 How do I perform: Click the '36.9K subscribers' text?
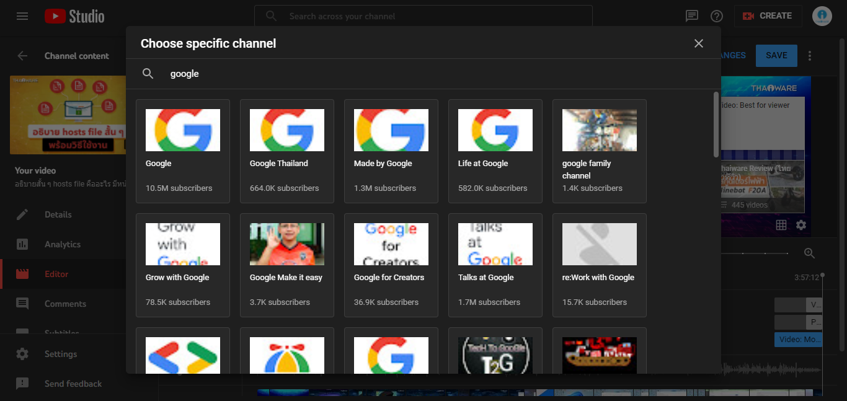coord(386,302)
